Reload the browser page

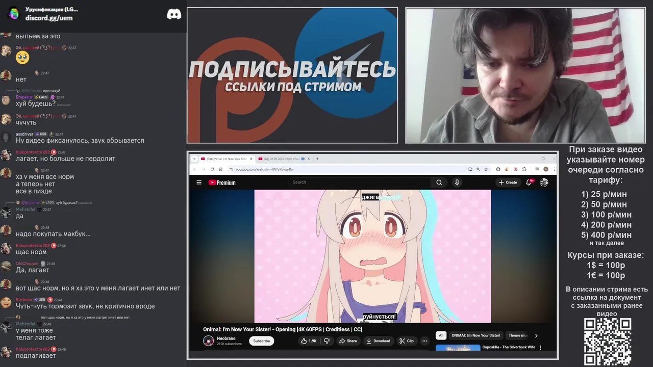pyautogui.click(x=212, y=169)
